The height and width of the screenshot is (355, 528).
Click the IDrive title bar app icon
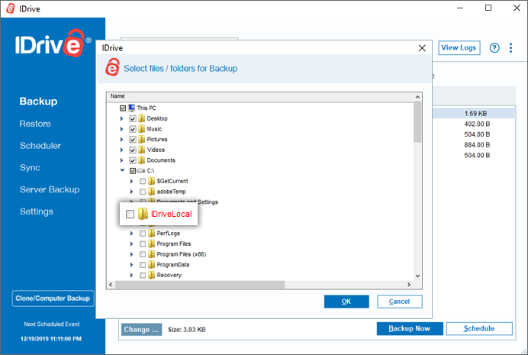click(11, 8)
